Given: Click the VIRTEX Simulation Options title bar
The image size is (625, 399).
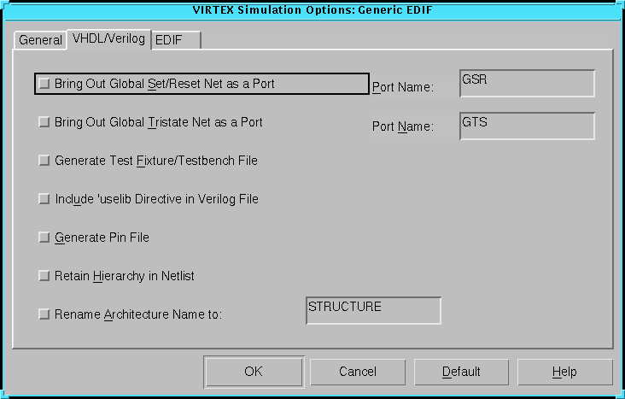Looking at the screenshot, I should point(312,9).
